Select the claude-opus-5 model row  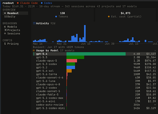(x=94, y=61)
